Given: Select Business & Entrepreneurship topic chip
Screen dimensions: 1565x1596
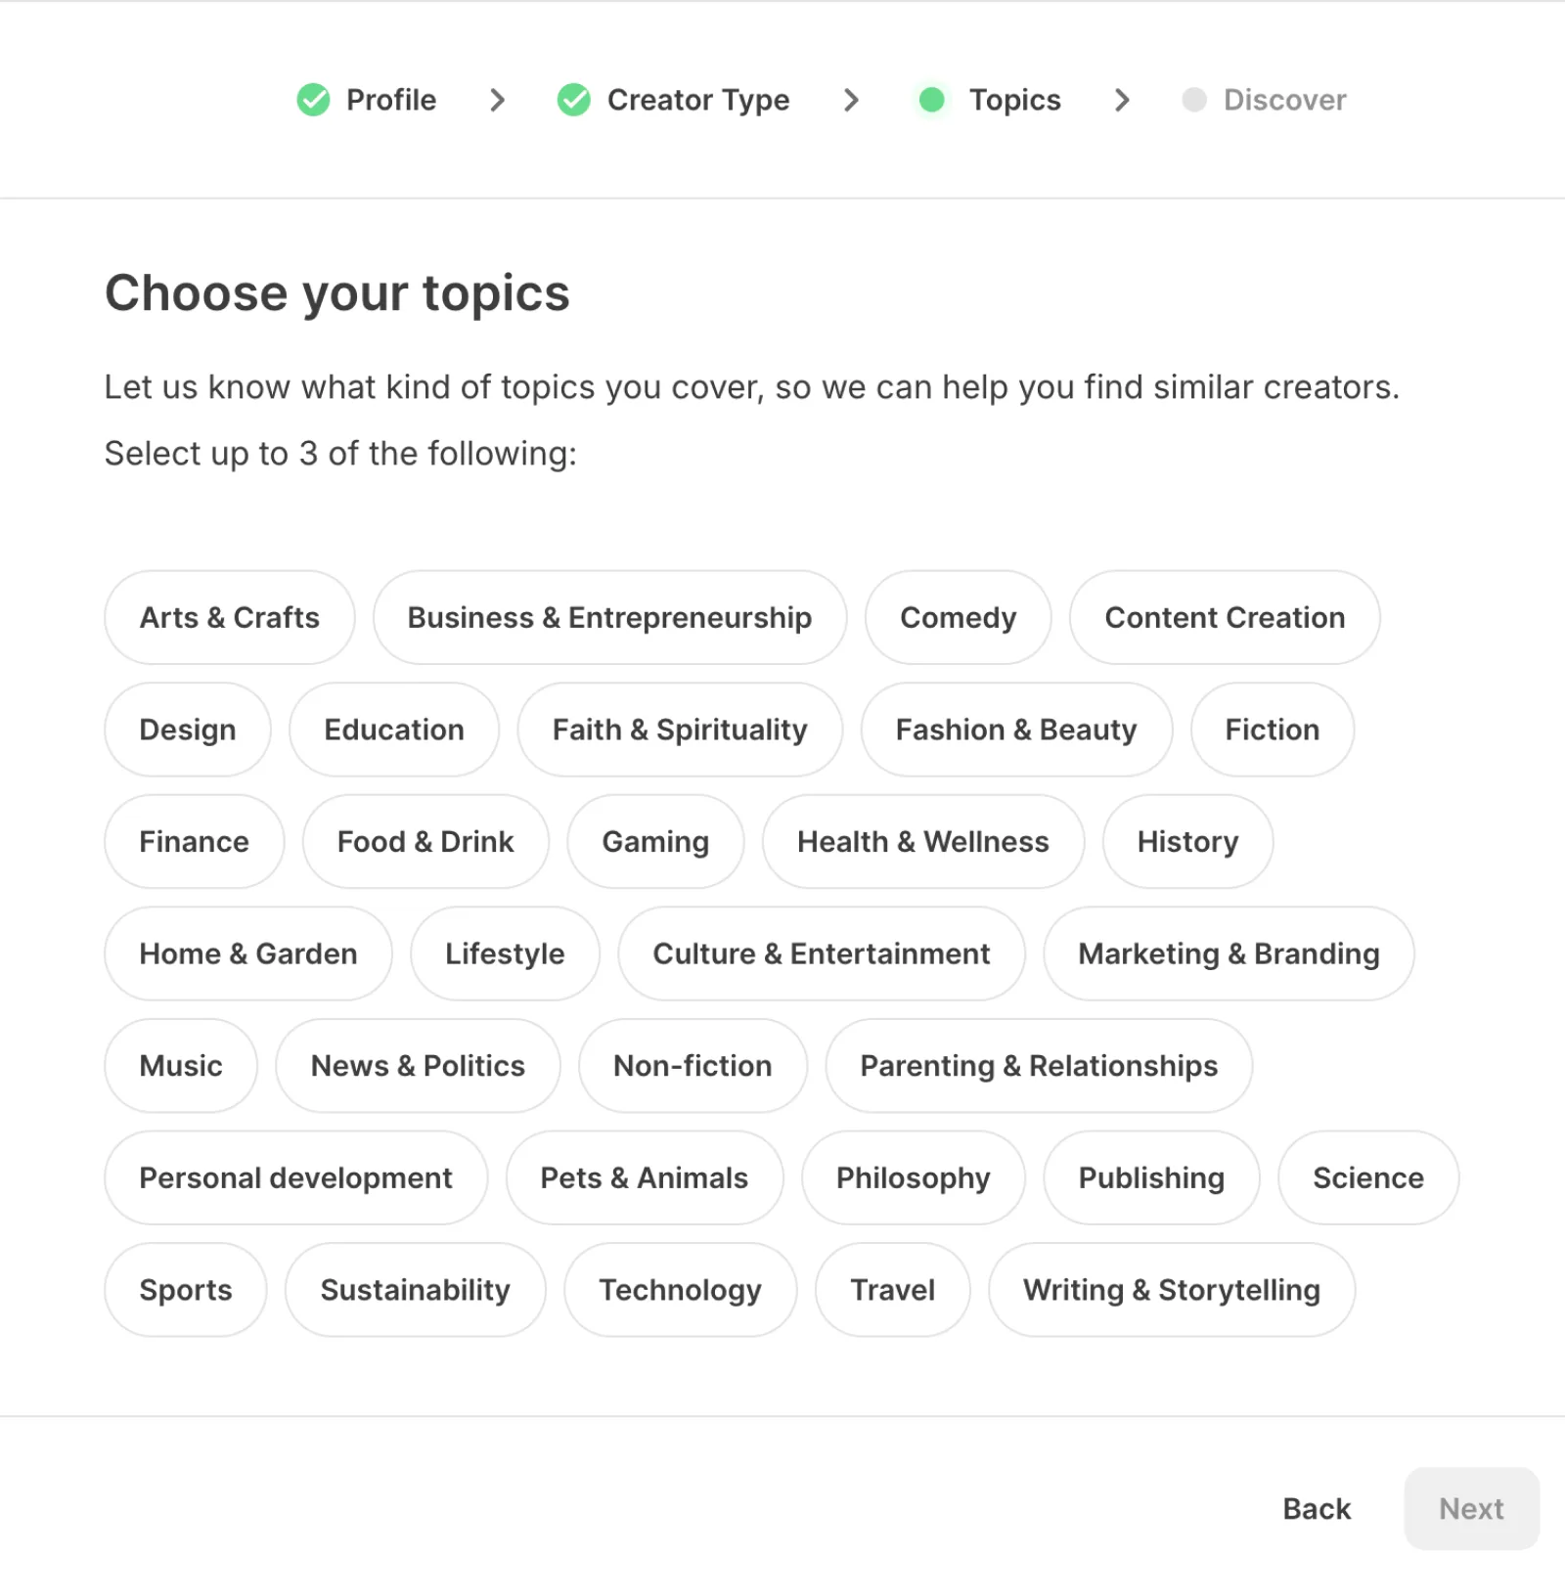Looking at the screenshot, I should click(x=608, y=618).
